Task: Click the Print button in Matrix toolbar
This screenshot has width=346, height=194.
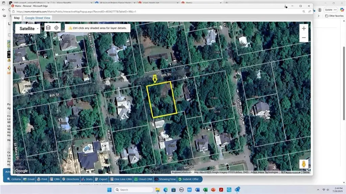Action: coord(42,179)
